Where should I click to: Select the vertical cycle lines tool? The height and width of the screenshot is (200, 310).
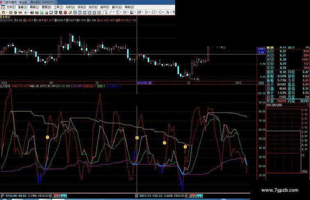point(125,12)
